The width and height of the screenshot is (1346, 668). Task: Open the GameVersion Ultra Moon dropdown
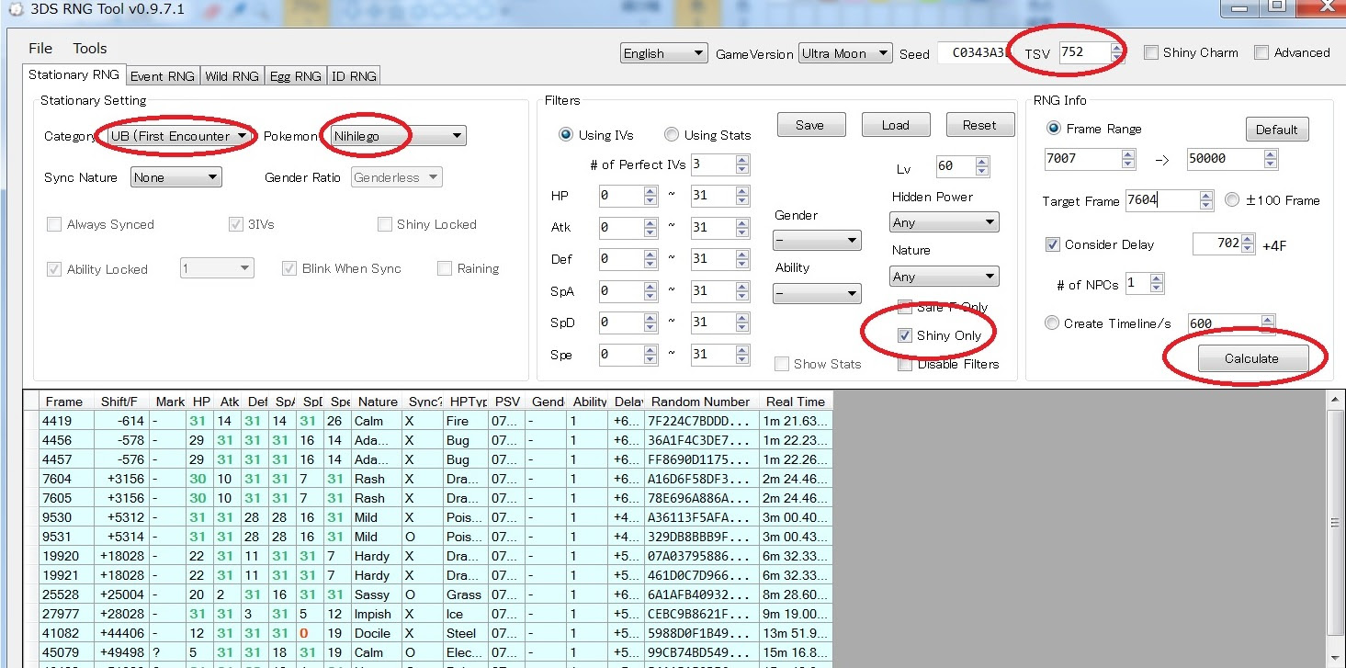(x=844, y=53)
